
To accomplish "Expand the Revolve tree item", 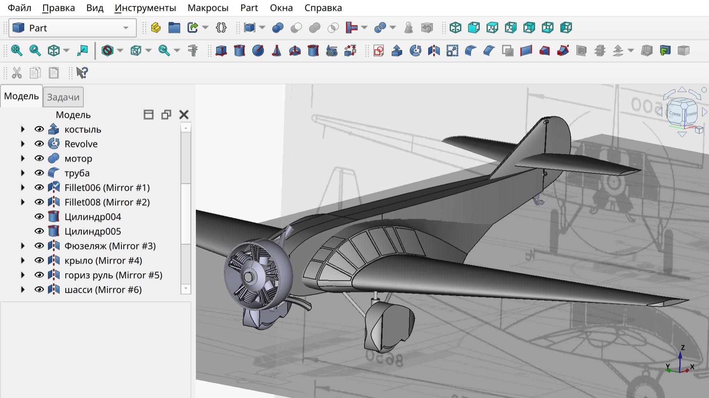I will (x=23, y=144).
